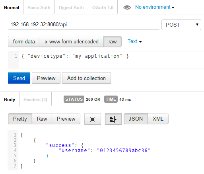Image resolution: width=204 pixels, height=174 pixels.
Task: Select form-data body type
Action: point(24,41)
